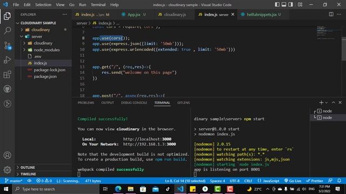Open the Accounts menu
The image size is (346, 194).
pos(7,155)
